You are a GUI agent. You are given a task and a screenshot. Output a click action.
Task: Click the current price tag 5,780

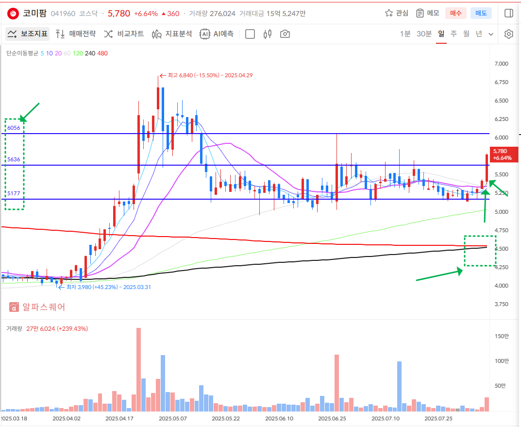[x=504, y=154]
